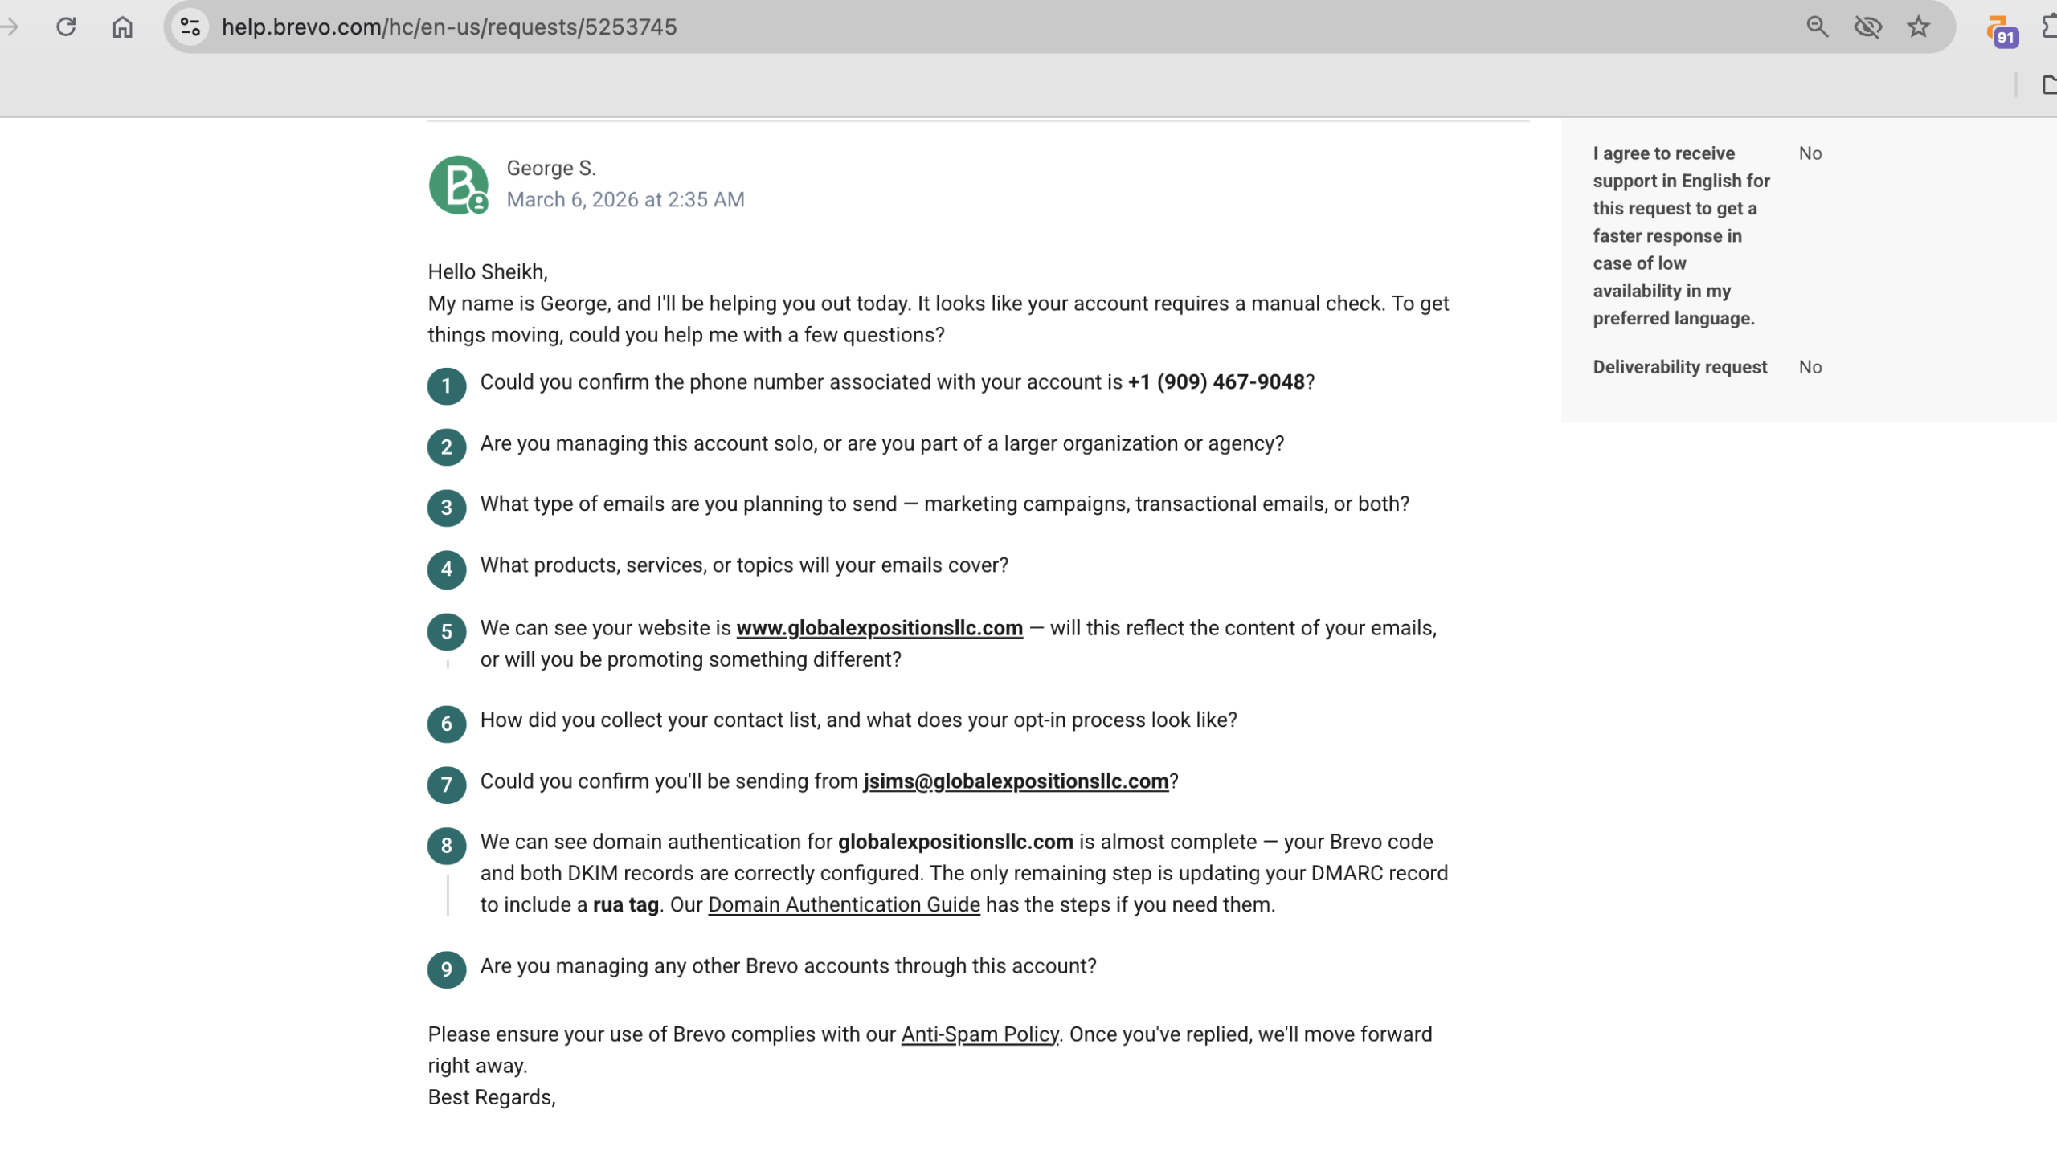The height and width of the screenshot is (1171, 2057).
Task: Reload the Brevo help page
Action: tap(66, 27)
